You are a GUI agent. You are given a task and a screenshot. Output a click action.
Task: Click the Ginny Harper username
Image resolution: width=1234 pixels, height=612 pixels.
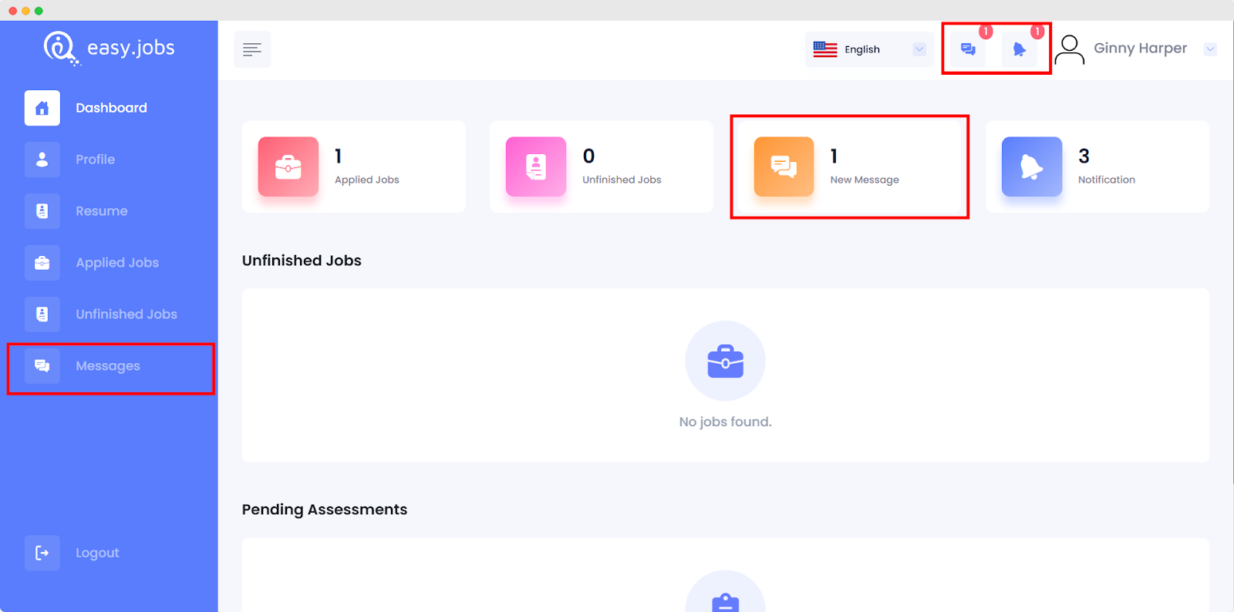click(1140, 48)
